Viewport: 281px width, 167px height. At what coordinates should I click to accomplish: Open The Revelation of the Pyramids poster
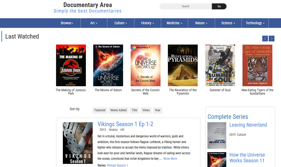183,65
